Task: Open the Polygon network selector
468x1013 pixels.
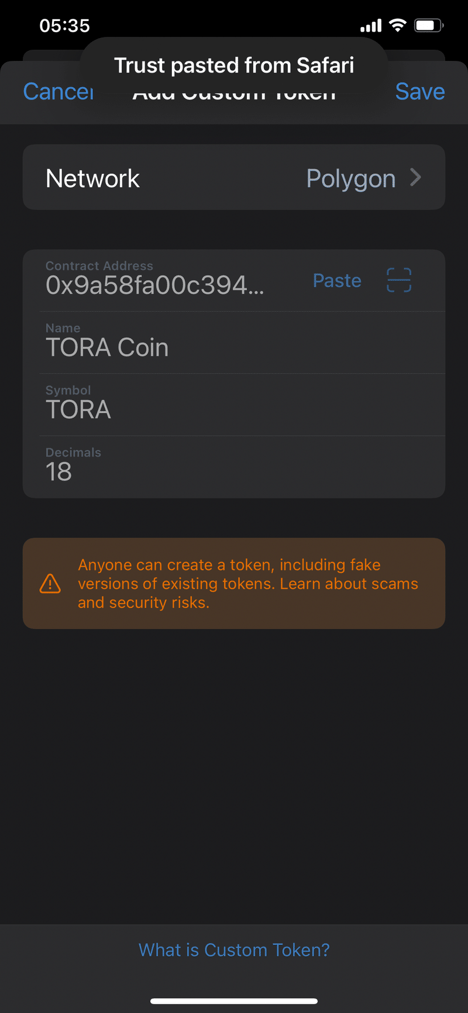Action: (x=351, y=178)
